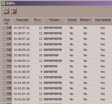This screenshot has width=112, height=104.
Task: Click the Pic n. column header
Action: click(x=37, y=21)
